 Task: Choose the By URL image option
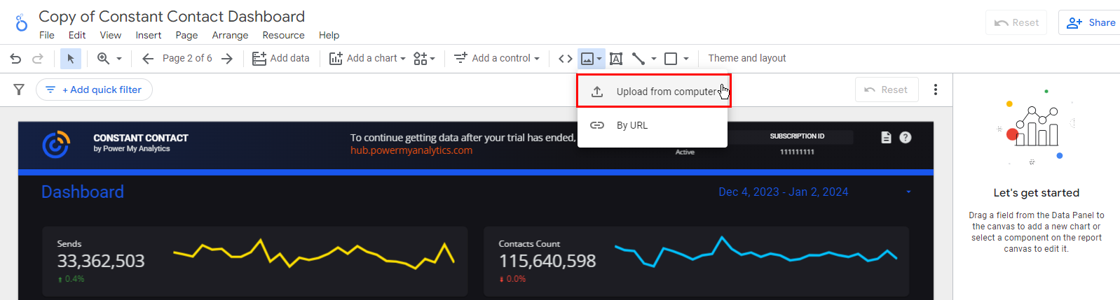click(632, 125)
